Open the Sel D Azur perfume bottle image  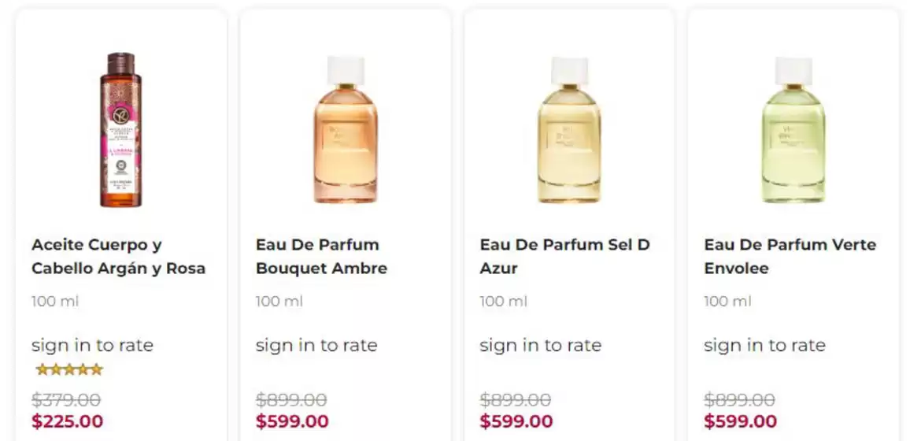tap(568, 130)
